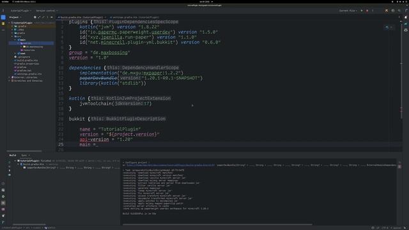Image resolution: width=409 pixels, height=230 pixels.
Task: Open the Gradle tool window in the right sidebar
Action: click(406, 24)
